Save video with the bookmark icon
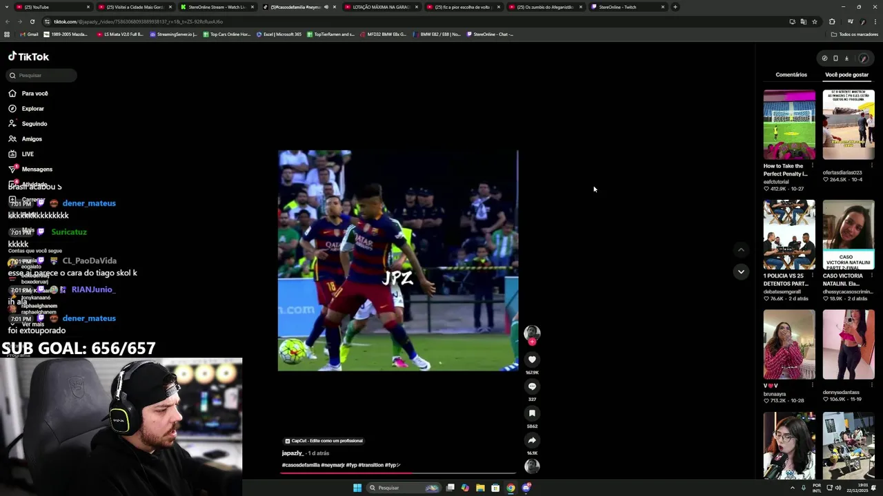This screenshot has width=883, height=496. [532, 413]
